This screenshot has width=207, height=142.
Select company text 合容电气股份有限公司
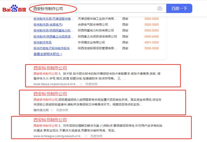[x=93, y=24]
